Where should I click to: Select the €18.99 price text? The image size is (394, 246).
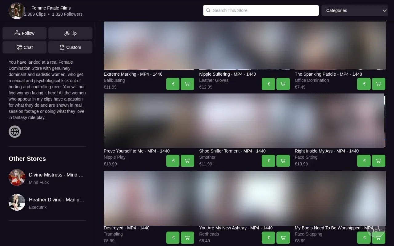(110, 164)
